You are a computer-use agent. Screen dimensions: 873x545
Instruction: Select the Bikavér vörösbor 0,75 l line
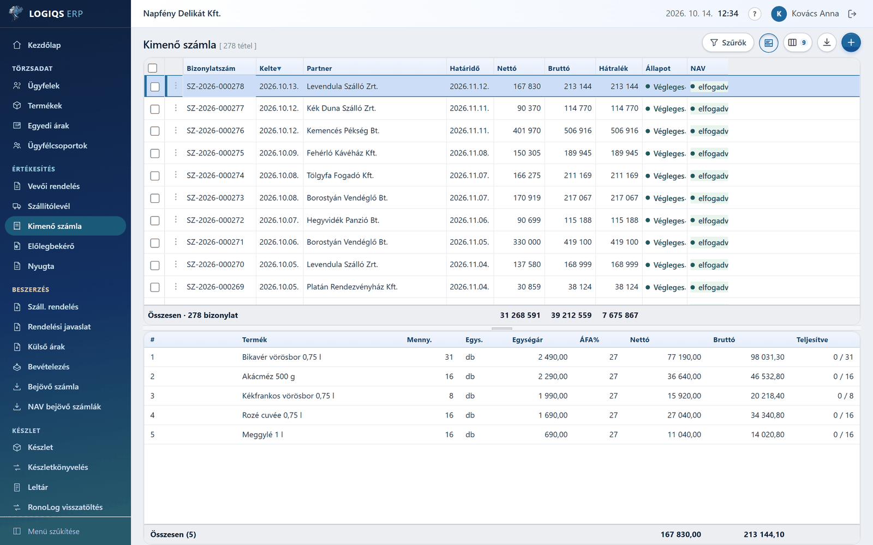[x=502, y=357]
